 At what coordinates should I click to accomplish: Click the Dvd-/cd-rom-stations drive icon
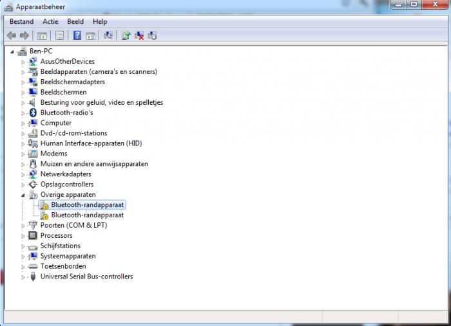click(33, 133)
